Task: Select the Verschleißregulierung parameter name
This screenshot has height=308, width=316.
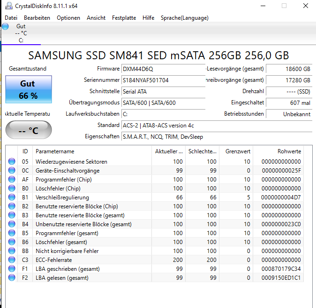Action: tap(62, 197)
